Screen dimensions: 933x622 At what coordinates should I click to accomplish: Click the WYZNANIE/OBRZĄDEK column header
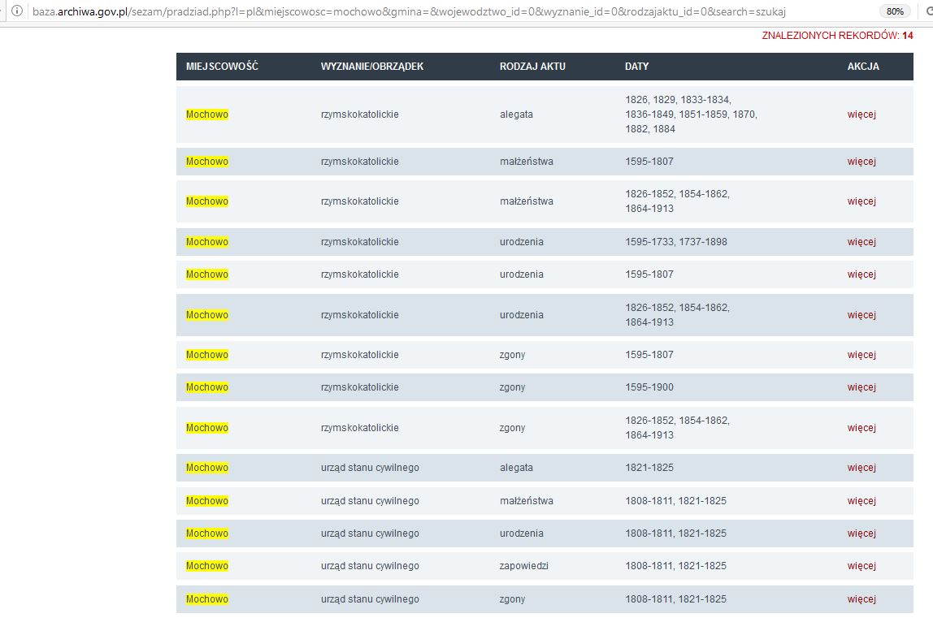click(x=372, y=67)
